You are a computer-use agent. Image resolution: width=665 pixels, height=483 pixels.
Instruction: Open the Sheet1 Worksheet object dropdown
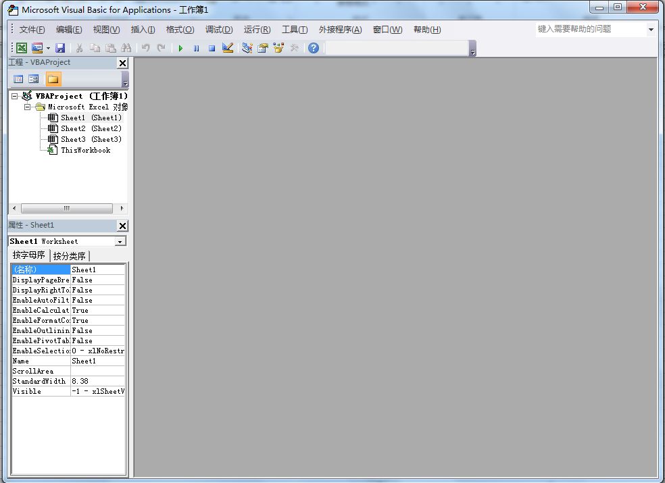120,241
